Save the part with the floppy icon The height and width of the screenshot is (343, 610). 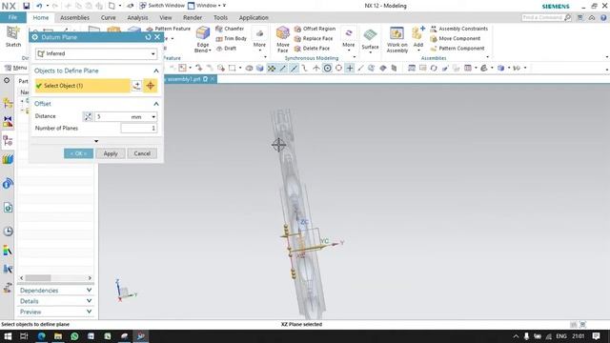(26, 6)
